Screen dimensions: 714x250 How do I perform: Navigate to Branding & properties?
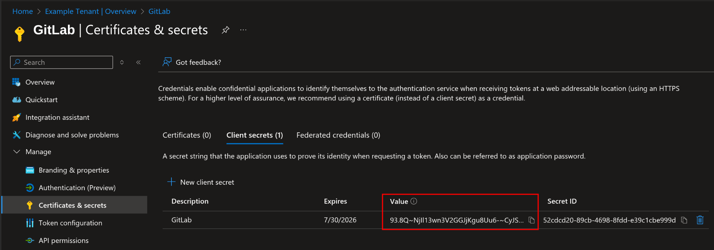pyautogui.click(x=73, y=170)
